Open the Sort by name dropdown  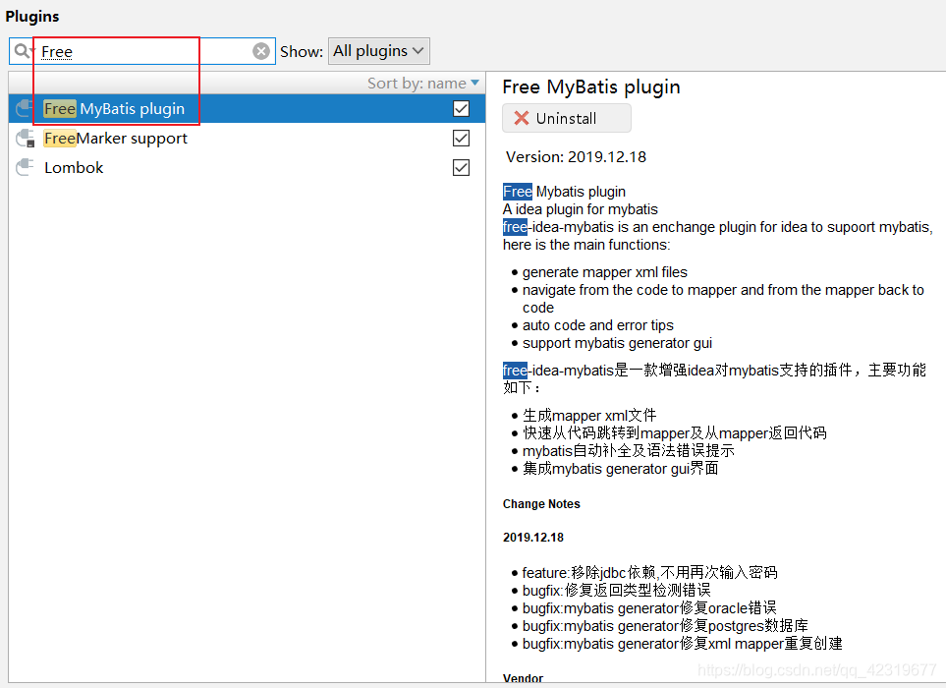coord(423,83)
